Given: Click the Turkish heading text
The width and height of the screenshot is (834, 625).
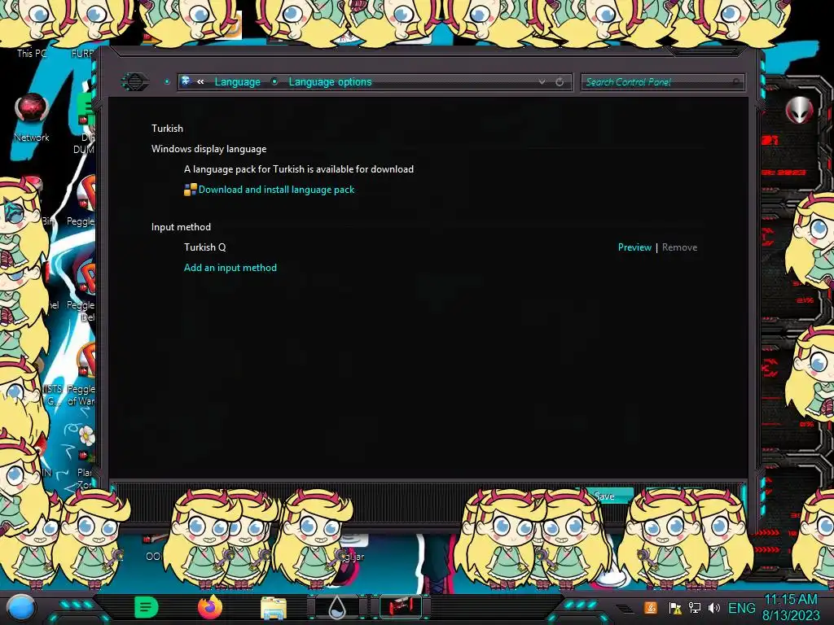Looking at the screenshot, I should tap(167, 129).
